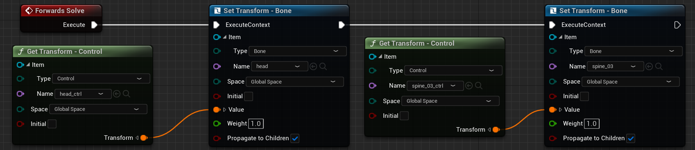Click the Weight value field on head node

[256, 124]
